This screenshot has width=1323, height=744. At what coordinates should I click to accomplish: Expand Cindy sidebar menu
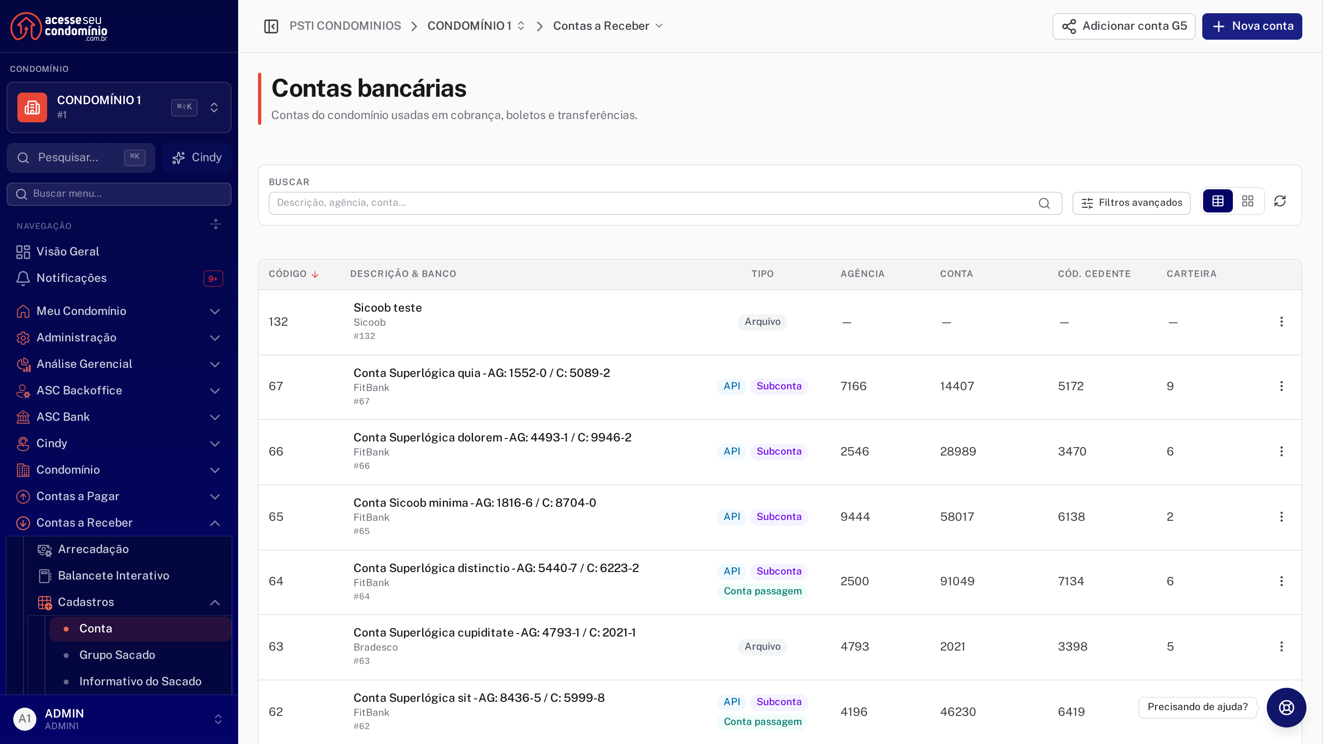coord(119,444)
